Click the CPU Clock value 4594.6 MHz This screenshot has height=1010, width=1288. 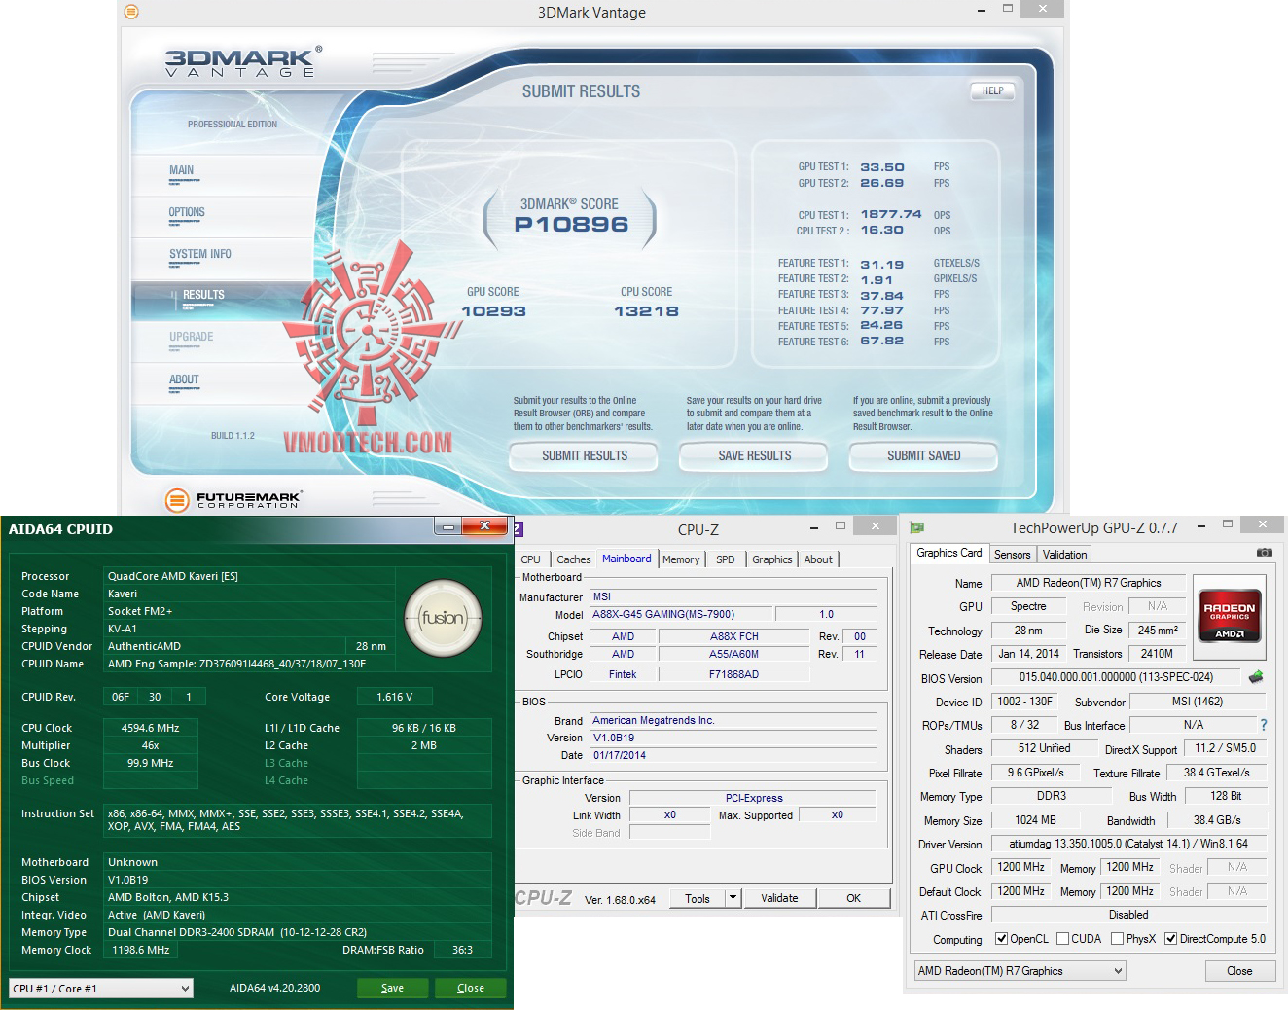coord(151,728)
